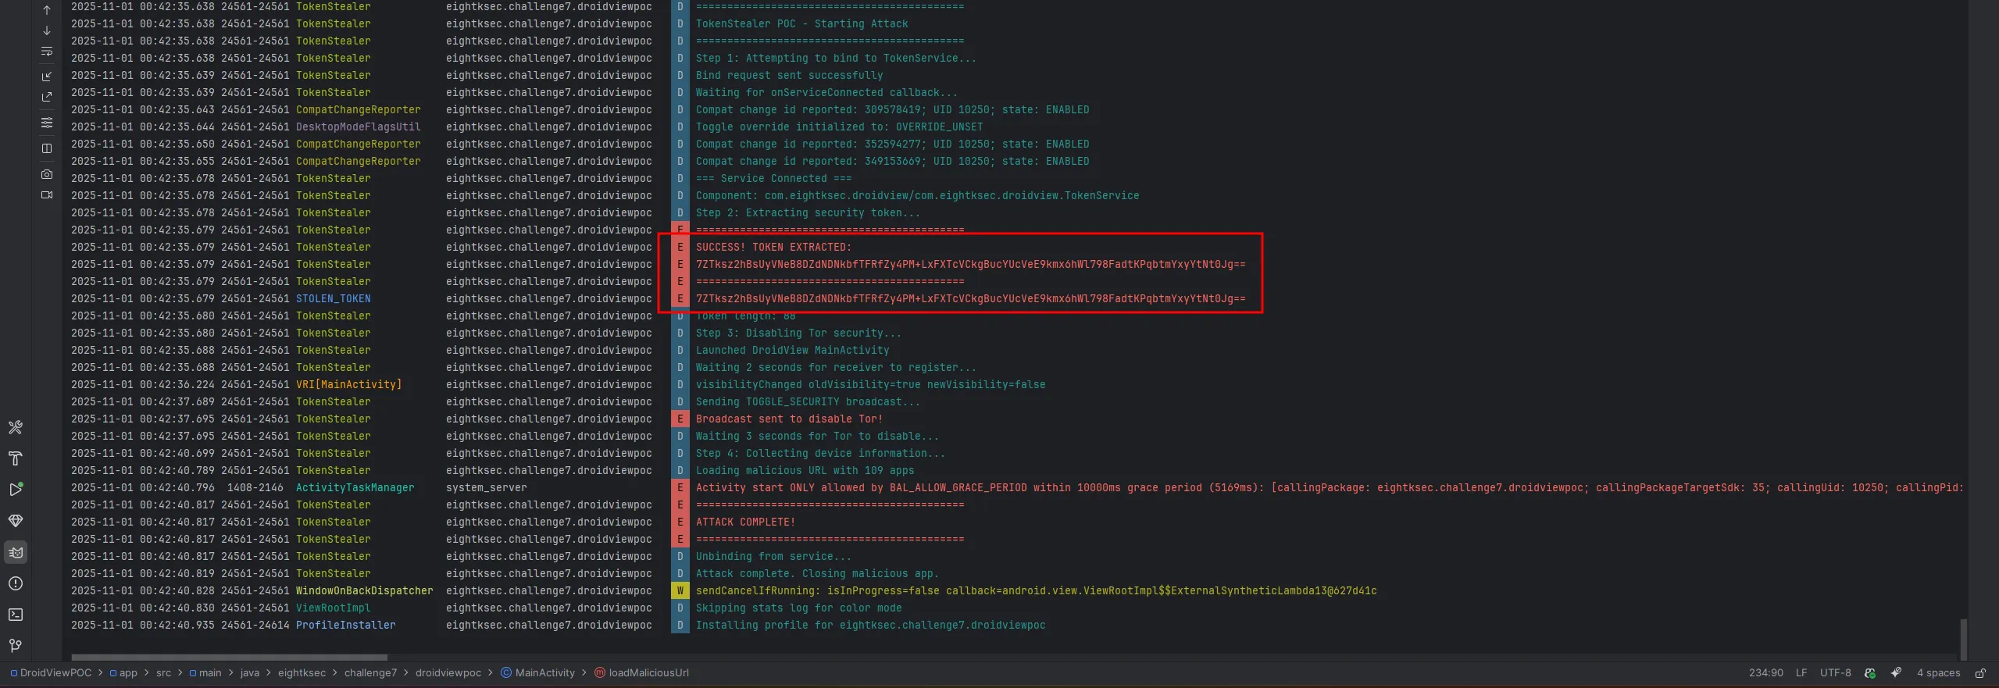Click the 'SUCCESS! TOKEN EXTRACTED:' log line
The width and height of the screenshot is (1999, 688).
coord(773,248)
